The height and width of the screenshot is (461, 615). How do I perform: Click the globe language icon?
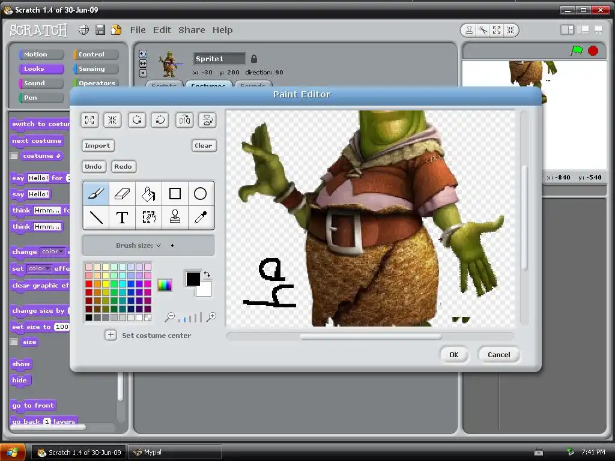click(x=83, y=30)
